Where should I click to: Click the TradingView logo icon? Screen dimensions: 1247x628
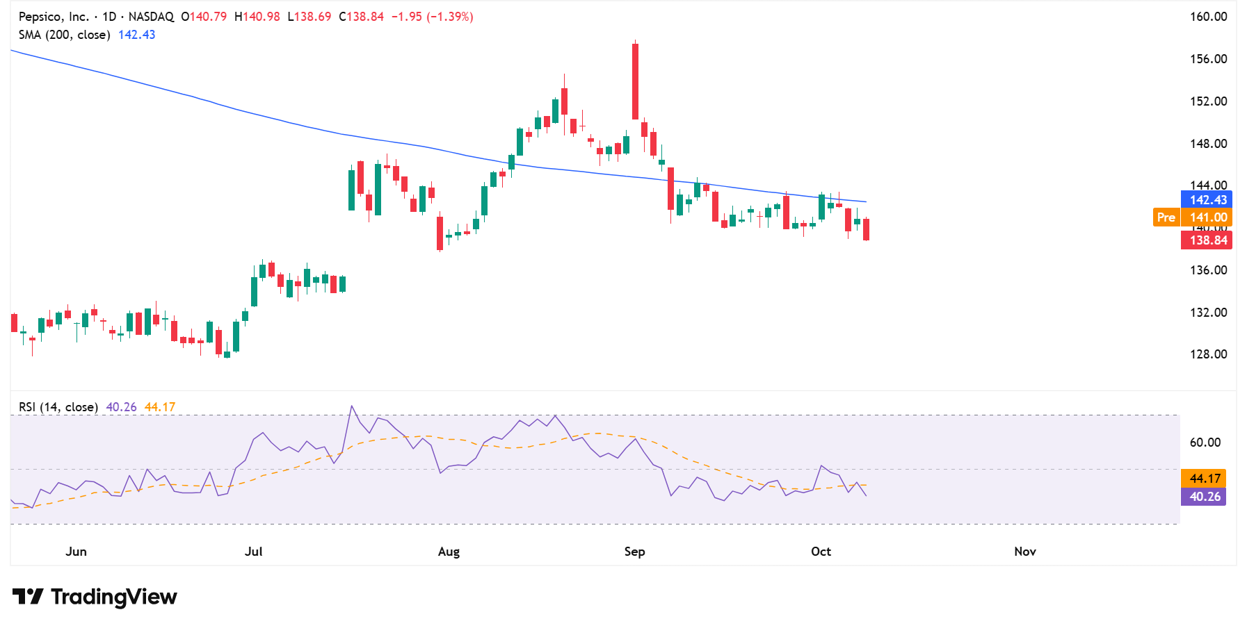pyautogui.click(x=28, y=597)
